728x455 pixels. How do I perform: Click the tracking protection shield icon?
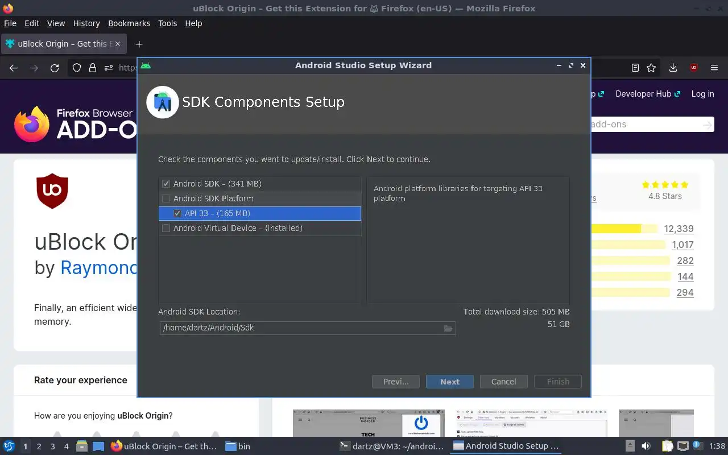point(77,68)
